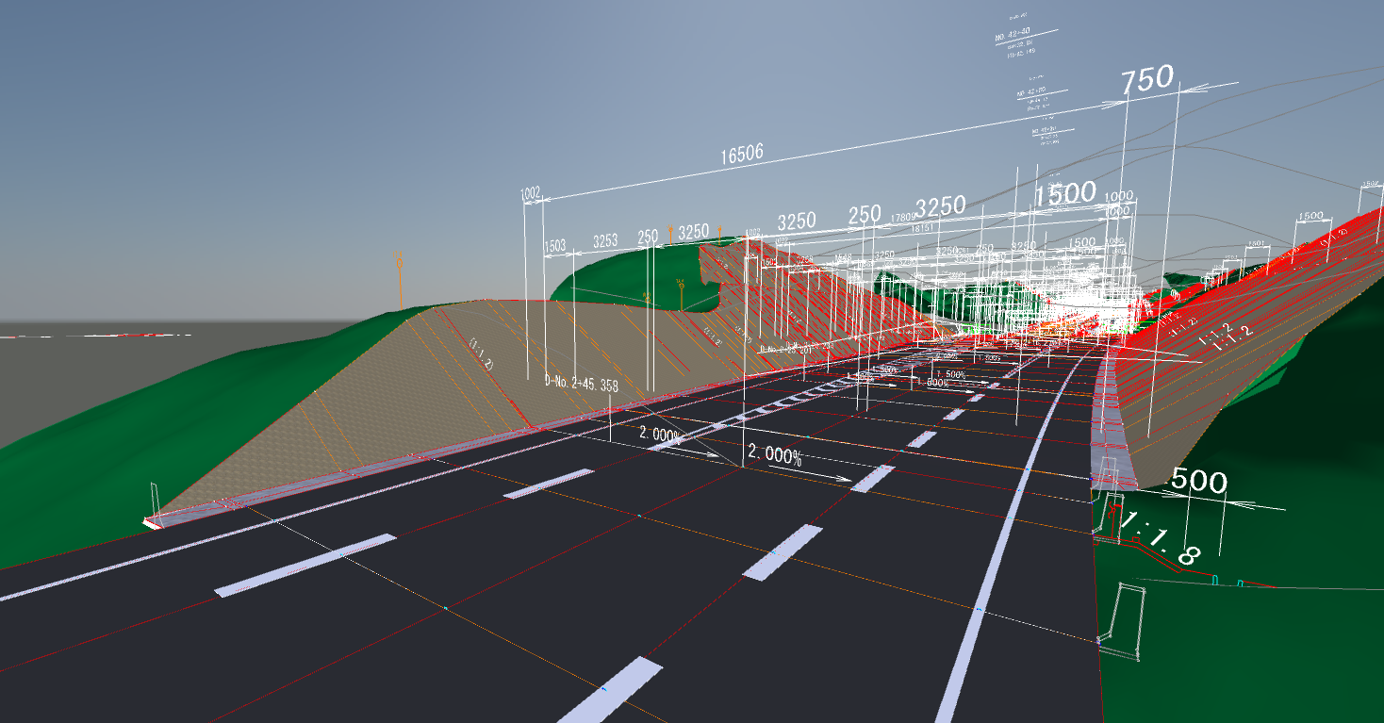The width and height of the screenshot is (1384, 723).
Task: Click the 3253 dimension label
Action: [604, 241]
